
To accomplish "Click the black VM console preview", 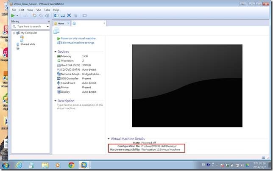I will tap(187, 85).
